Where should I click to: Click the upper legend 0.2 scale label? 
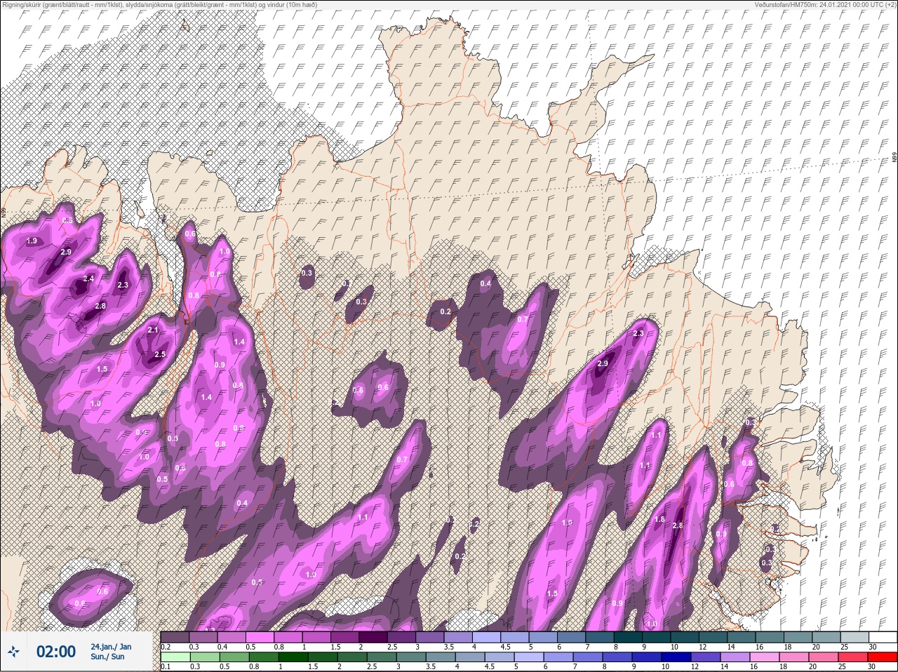point(166,647)
